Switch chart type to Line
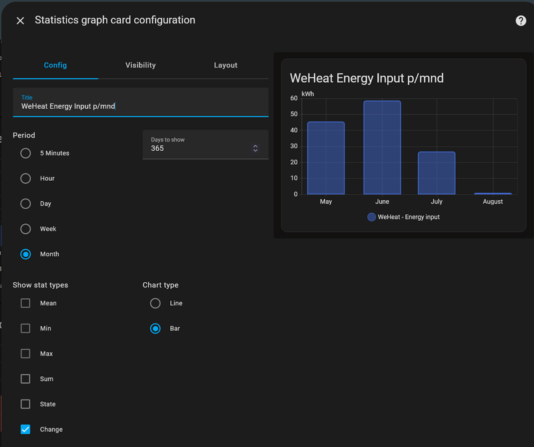The height and width of the screenshot is (447, 534). point(156,304)
